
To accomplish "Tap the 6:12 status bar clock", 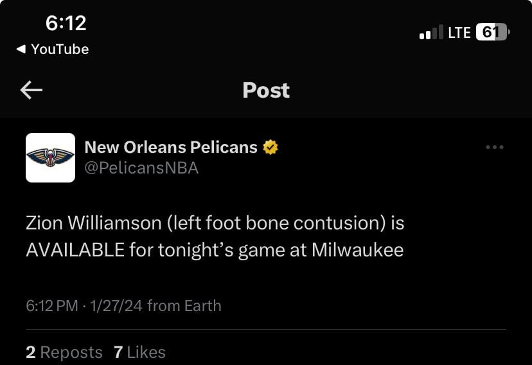I will click(66, 23).
